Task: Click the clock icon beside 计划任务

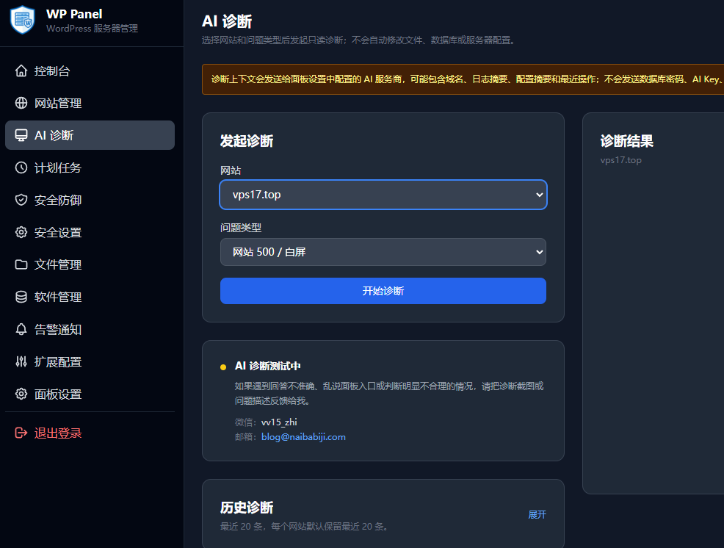Action: pyautogui.click(x=21, y=167)
